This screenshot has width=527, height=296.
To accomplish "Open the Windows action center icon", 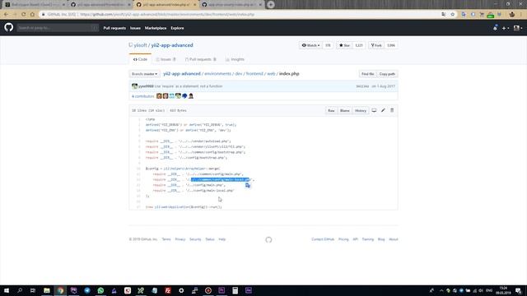I will pos(518,290).
